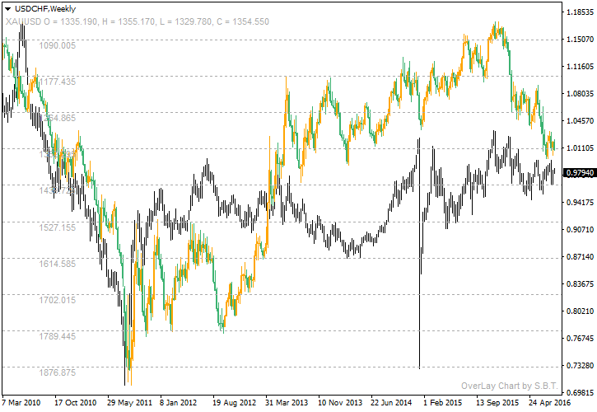The width and height of the screenshot is (597, 412).
Task: Click the 1789.445 overlay level label
Action: pyautogui.click(x=58, y=336)
